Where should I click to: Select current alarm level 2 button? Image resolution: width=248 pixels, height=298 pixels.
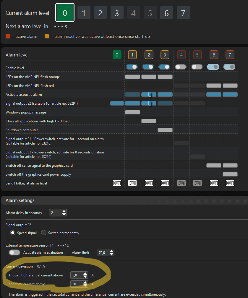[100, 13]
